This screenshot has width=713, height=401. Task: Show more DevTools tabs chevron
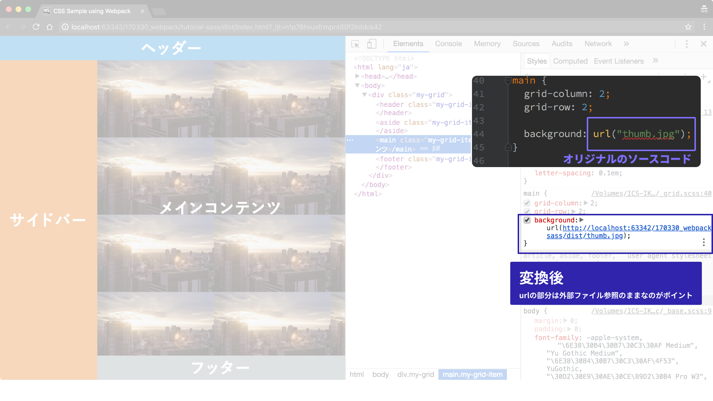click(626, 44)
